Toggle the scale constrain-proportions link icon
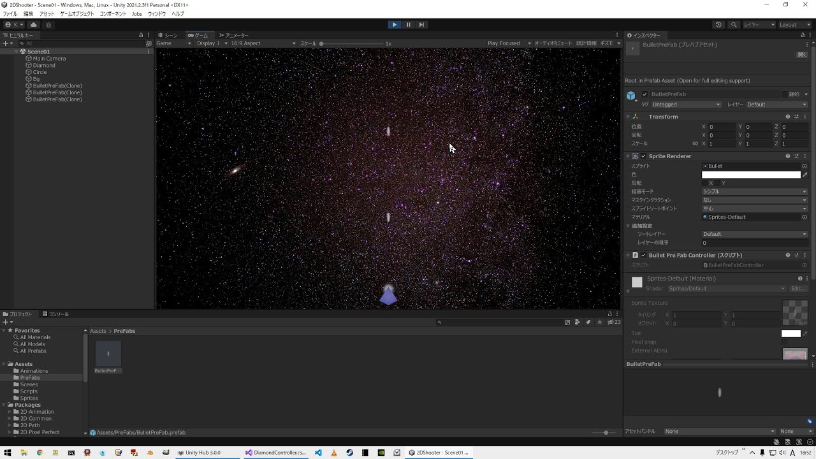The width and height of the screenshot is (816, 459). tap(695, 144)
